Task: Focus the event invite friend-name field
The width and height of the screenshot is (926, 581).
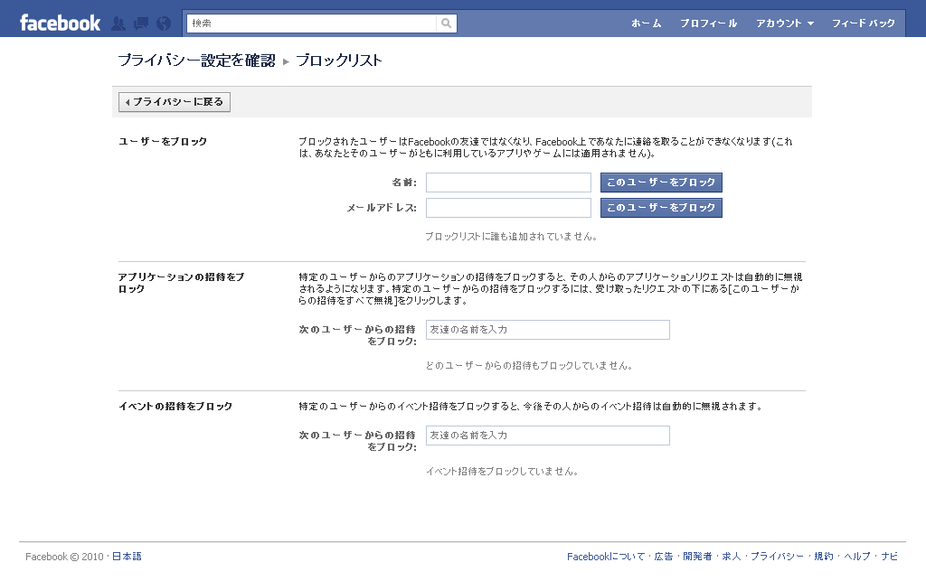Action: click(x=548, y=436)
